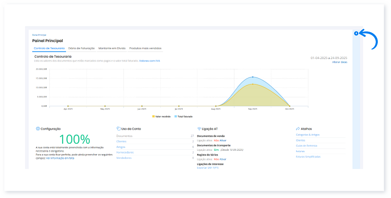Click the Alterar datas link
Screen dimensions: 391x198
pos(340,62)
